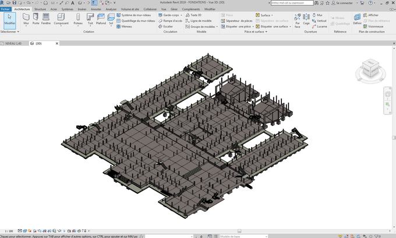Select Séparateur de pièces tool

click(x=236, y=21)
